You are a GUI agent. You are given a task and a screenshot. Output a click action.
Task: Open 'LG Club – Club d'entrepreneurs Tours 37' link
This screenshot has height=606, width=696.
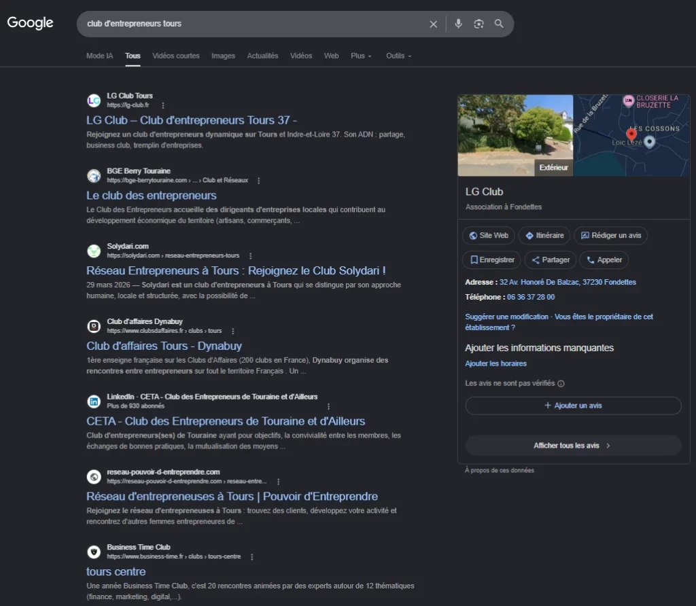click(x=191, y=120)
